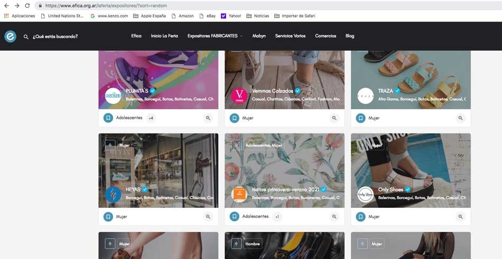Quick view Native primavera-verano with magnifier
This screenshot has width=502, height=259.
[x=334, y=216]
